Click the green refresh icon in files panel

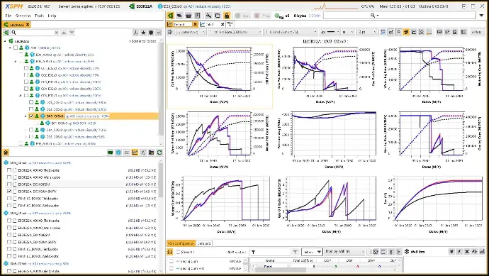click(x=159, y=153)
